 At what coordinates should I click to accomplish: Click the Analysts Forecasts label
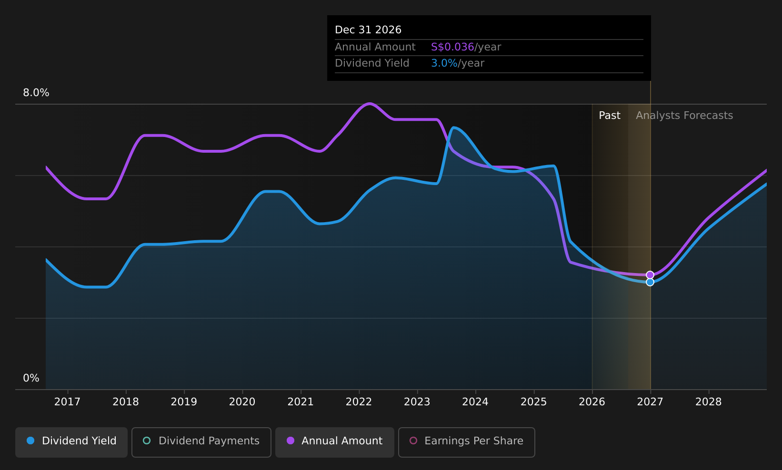pos(684,116)
